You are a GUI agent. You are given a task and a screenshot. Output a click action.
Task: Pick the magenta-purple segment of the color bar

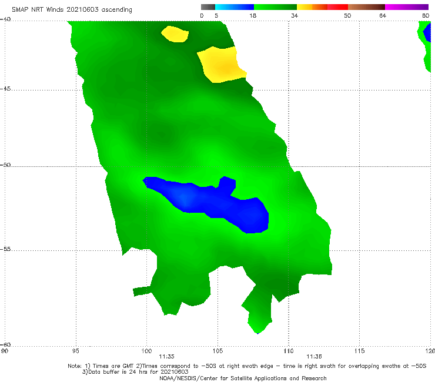coord(407,7)
